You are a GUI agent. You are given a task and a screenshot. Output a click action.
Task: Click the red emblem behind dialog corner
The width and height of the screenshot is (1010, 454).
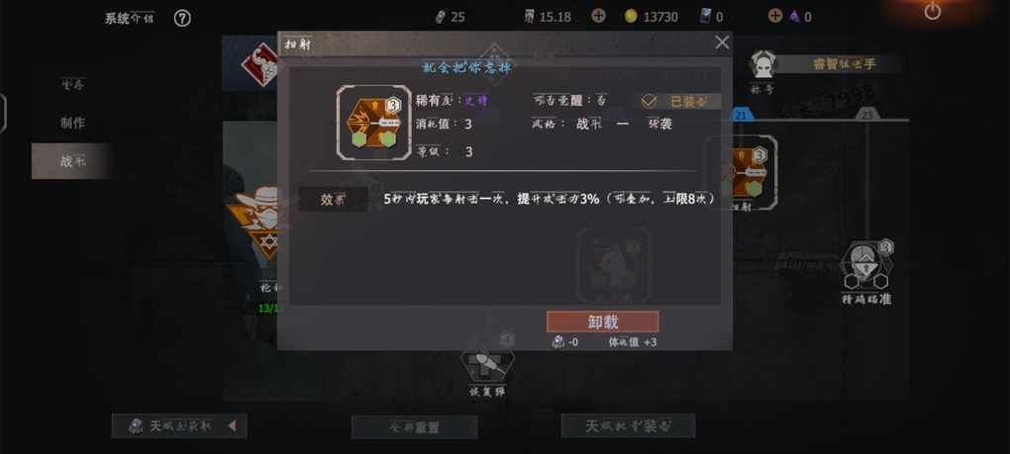(259, 63)
